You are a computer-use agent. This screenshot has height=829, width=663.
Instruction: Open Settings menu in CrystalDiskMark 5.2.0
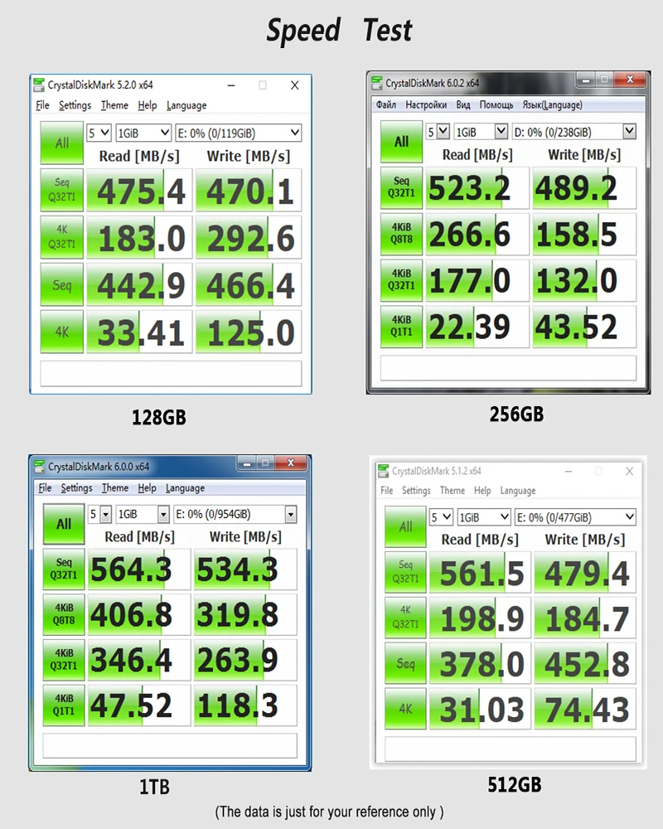pyautogui.click(x=75, y=105)
